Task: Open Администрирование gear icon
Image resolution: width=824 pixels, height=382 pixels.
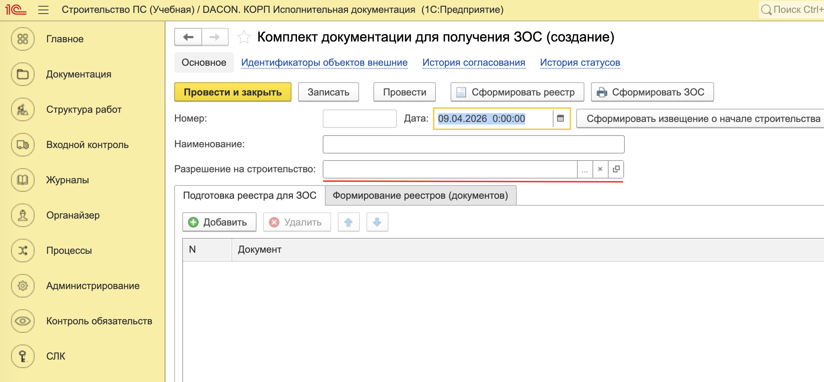Action: pyautogui.click(x=23, y=286)
